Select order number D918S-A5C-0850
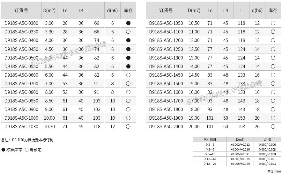This screenshot has width=282, height=176. click(21, 101)
